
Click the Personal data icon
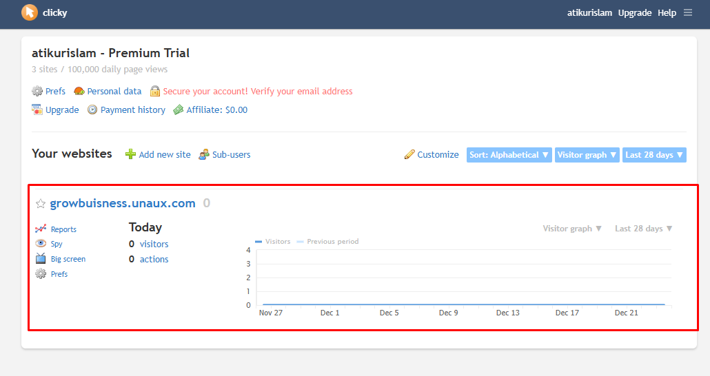click(79, 91)
